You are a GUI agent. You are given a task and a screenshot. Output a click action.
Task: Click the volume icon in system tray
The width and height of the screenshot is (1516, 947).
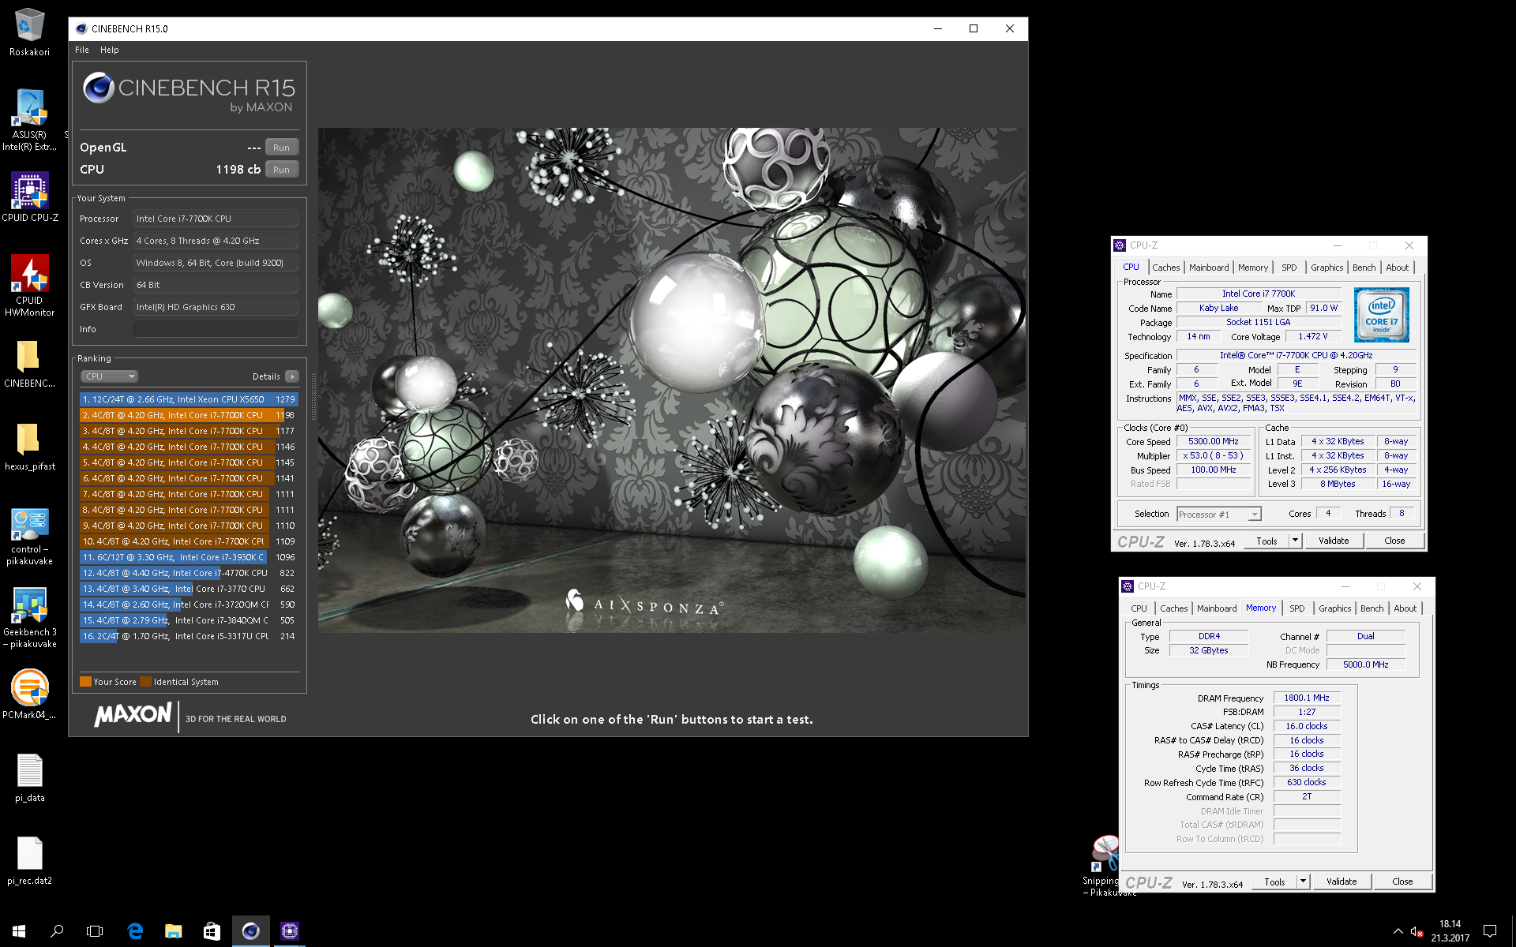(1417, 931)
